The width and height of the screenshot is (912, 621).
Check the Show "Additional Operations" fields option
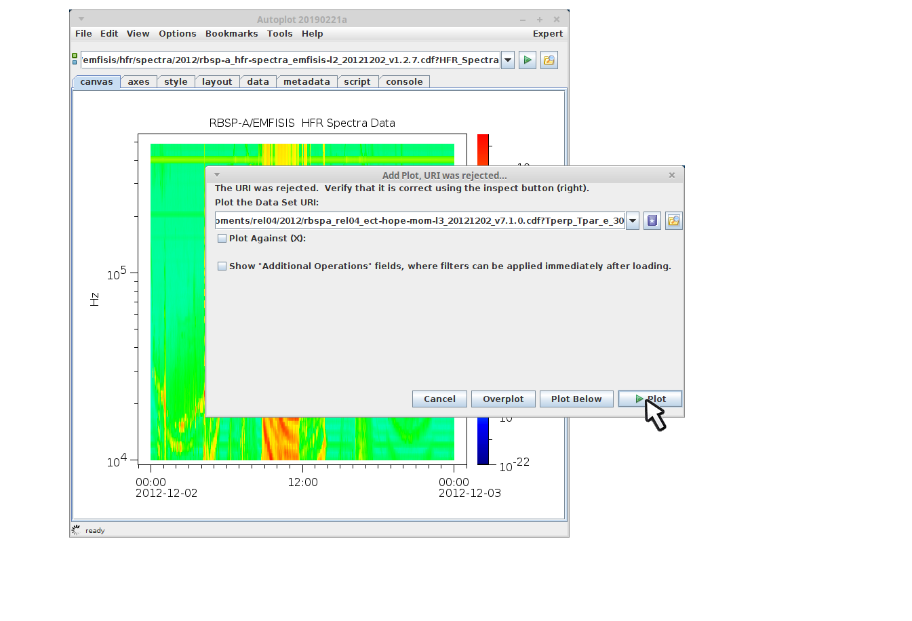click(x=222, y=266)
